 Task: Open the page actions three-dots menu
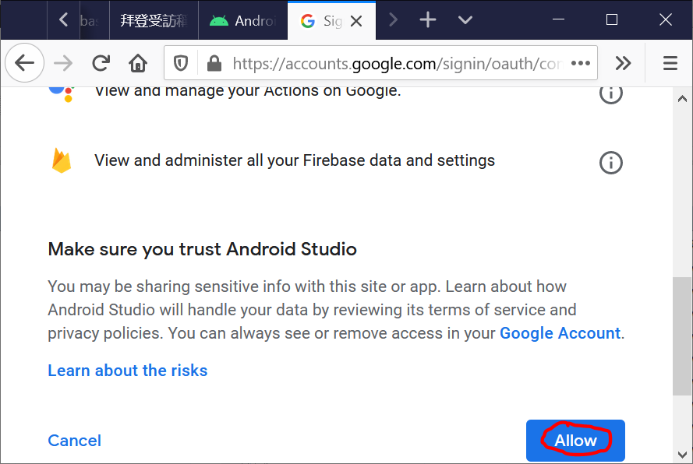[581, 63]
